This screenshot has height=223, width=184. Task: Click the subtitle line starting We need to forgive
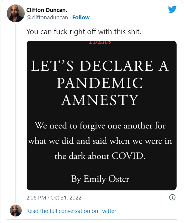(100, 125)
